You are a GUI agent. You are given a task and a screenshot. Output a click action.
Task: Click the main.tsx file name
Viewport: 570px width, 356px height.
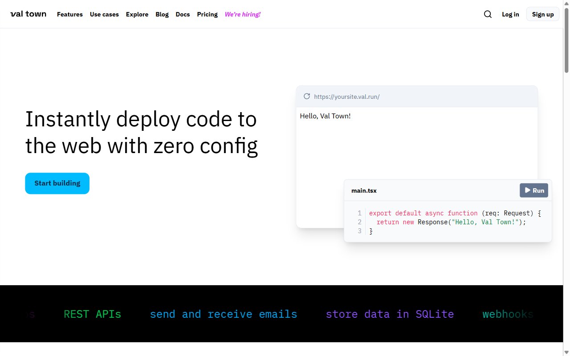point(364,190)
